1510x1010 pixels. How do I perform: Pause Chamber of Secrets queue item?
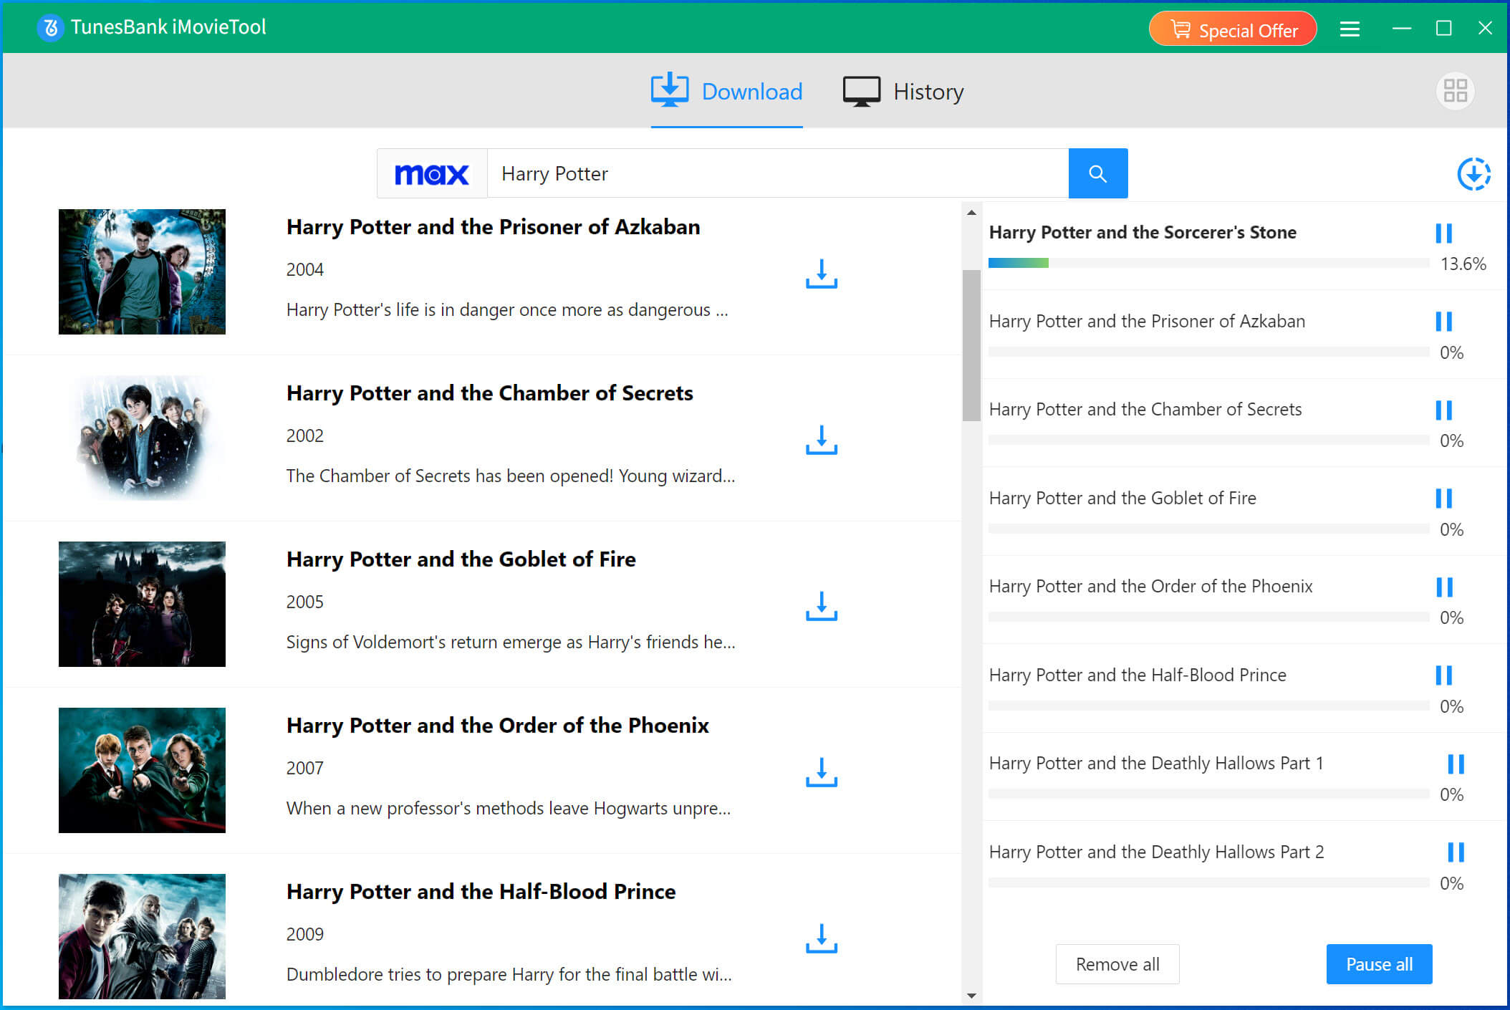1443,410
